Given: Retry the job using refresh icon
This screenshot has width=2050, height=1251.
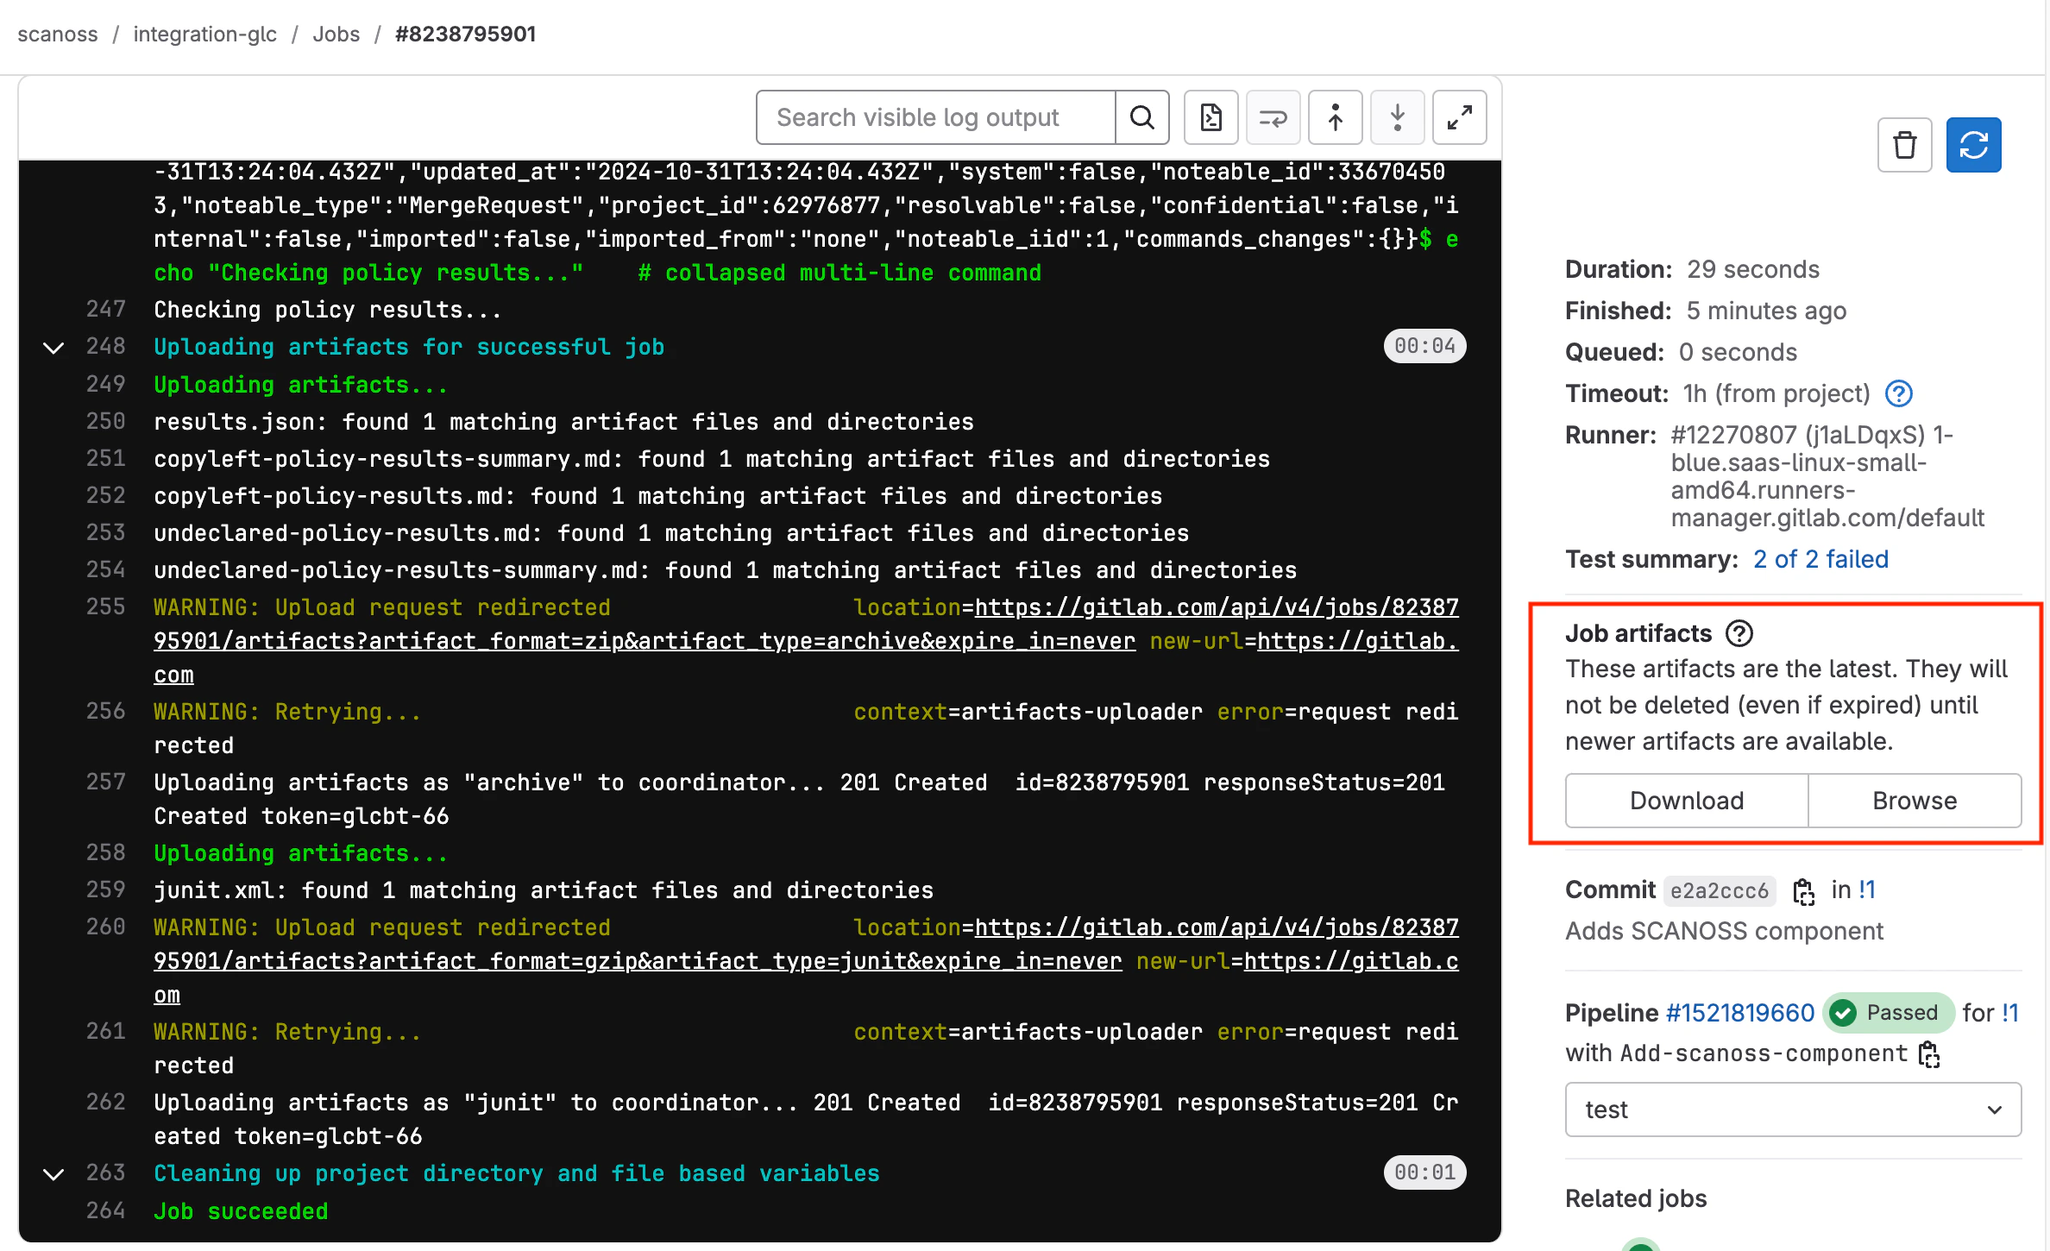Looking at the screenshot, I should (x=1973, y=144).
